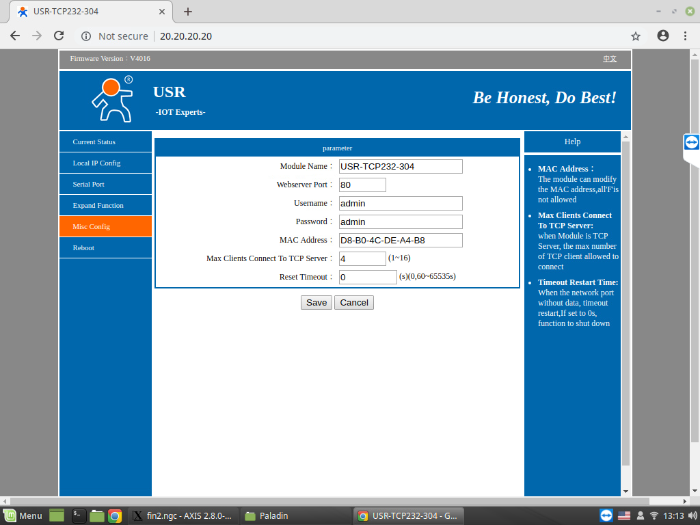Click the USR running-man logo
Image resolution: width=700 pixels, height=525 pixels.
click(113, 99)
